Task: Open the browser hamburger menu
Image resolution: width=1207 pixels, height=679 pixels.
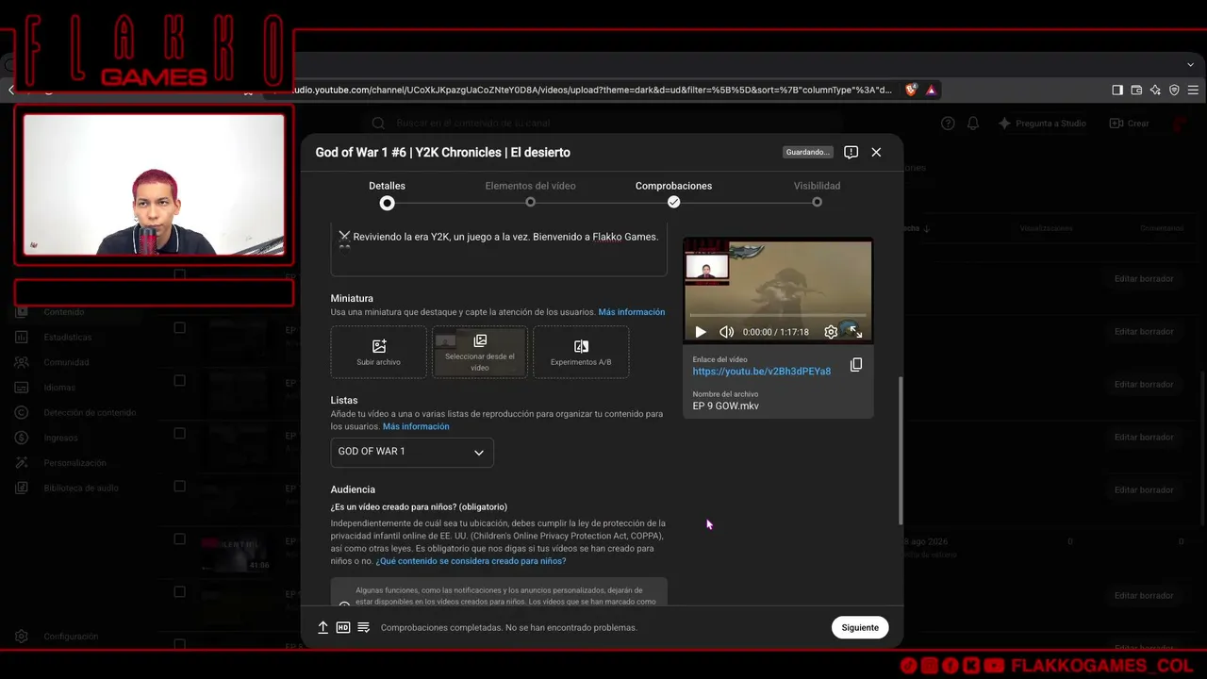Action: click(x=1193, y=90)
